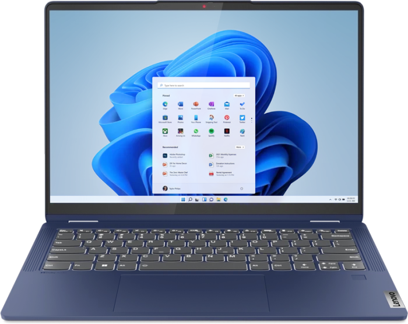Launch Word from the pinned apps
The width and height of the screenshot is (408, 324).
[x=180, y=104]
